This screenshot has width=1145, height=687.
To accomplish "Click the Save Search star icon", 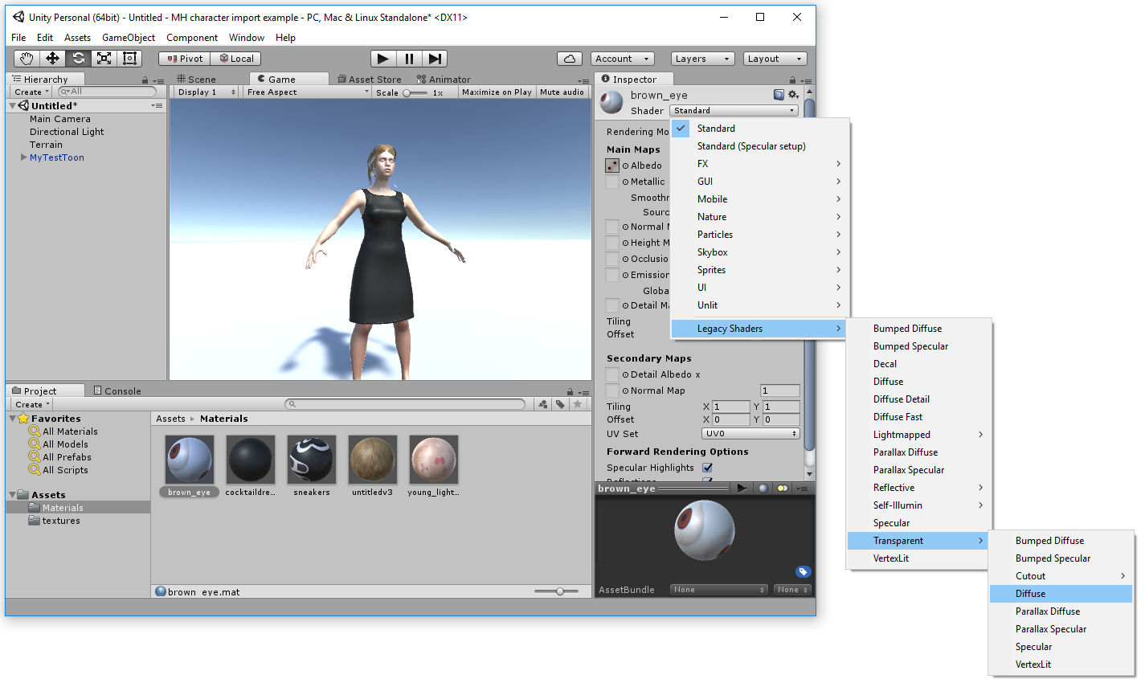I will point(577,404).
